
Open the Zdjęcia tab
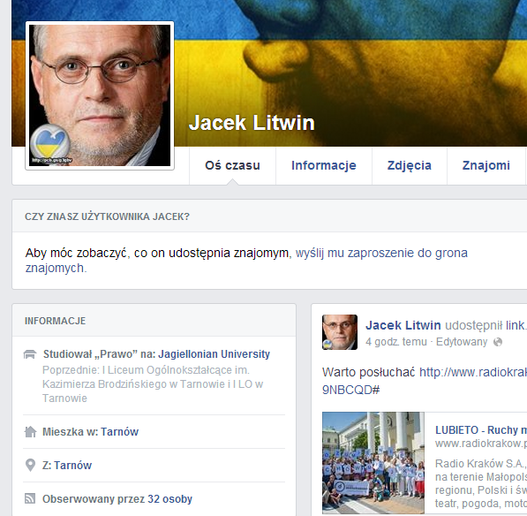coord(410,165)
